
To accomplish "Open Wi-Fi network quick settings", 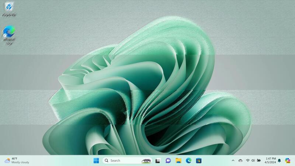I will 247,160.
